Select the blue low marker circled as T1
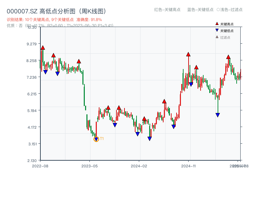The width and height of the screenshot is (267, 200). click(x=96, y=139)
